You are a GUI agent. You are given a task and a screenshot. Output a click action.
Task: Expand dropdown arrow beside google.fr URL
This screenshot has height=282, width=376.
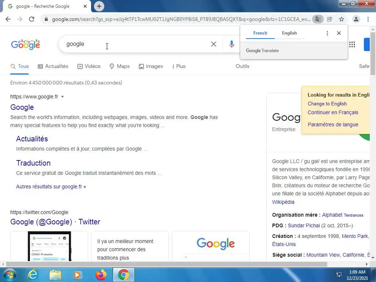pos(62,97)
